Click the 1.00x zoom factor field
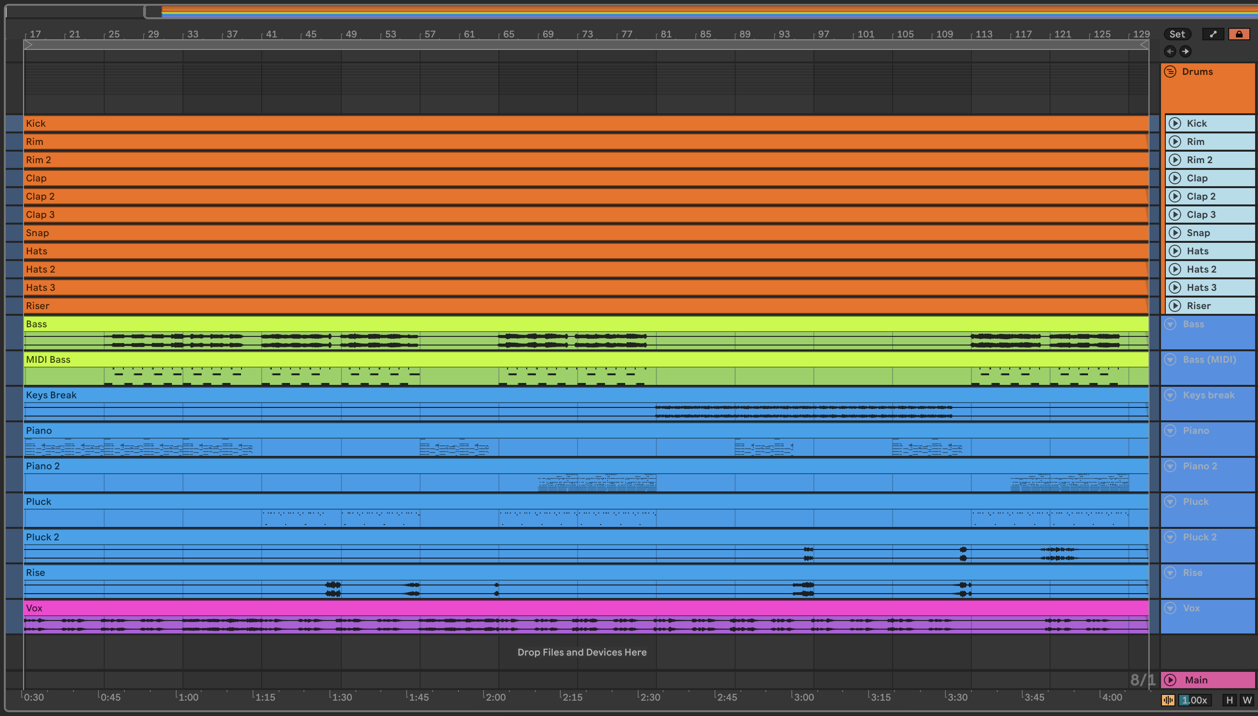Viewport: 1258px width, 716px height. (x=1195, y=700)
